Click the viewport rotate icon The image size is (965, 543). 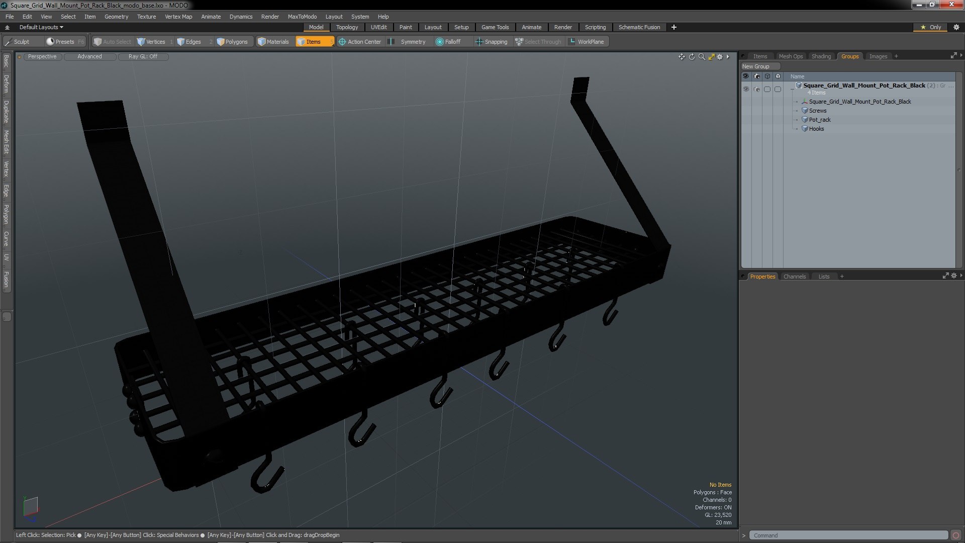click(x=692, y=57)
